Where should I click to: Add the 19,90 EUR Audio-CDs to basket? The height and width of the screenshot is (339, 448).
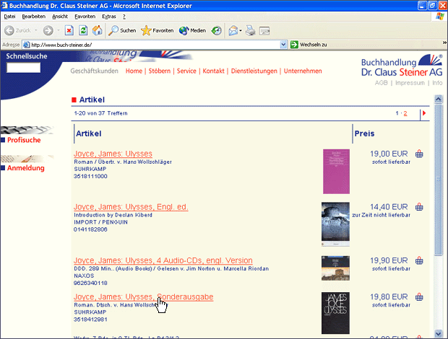(419, 260)
